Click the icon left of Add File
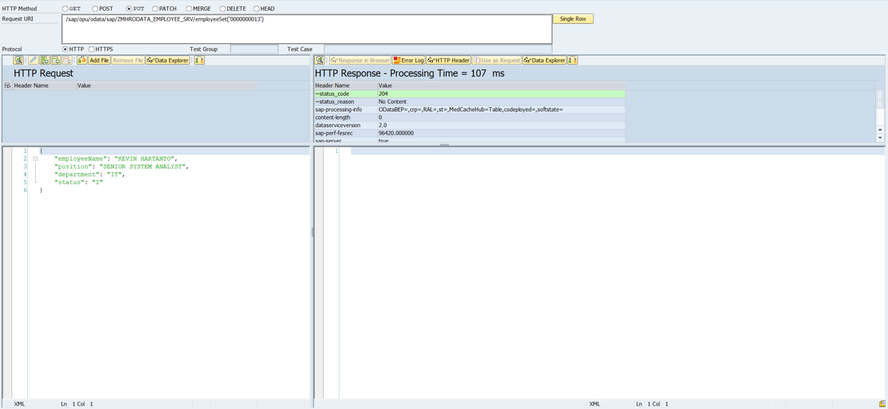The height and width of the screenshot is (409, 888). [x=82, y=60]
